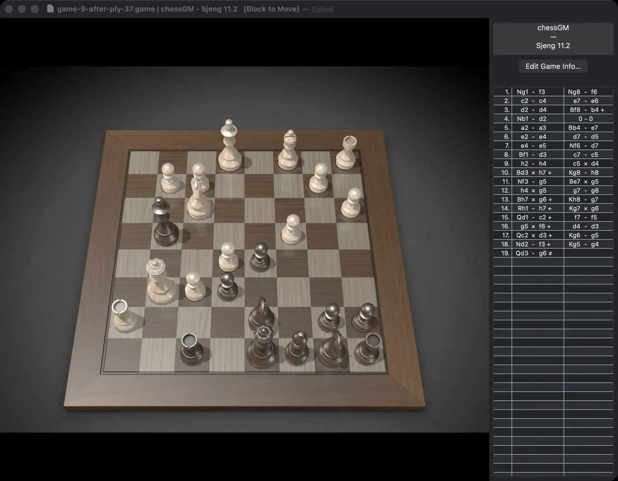Select the white rook on a1
The image size is (618, 481).
347,153
